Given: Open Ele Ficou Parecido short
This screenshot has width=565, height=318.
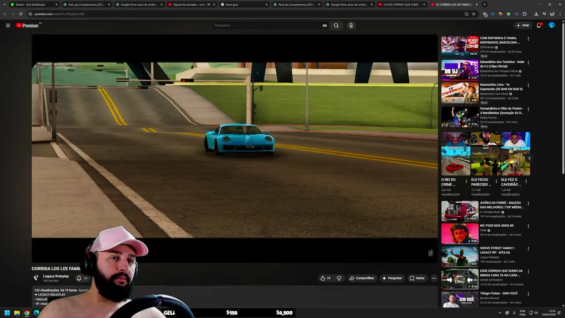Looking at the screenshot, I should [x=485, y=154].
